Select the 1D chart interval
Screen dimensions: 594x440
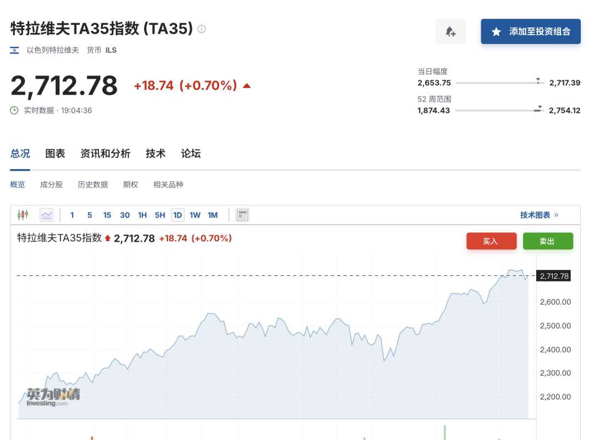click(x=177, y=215)
